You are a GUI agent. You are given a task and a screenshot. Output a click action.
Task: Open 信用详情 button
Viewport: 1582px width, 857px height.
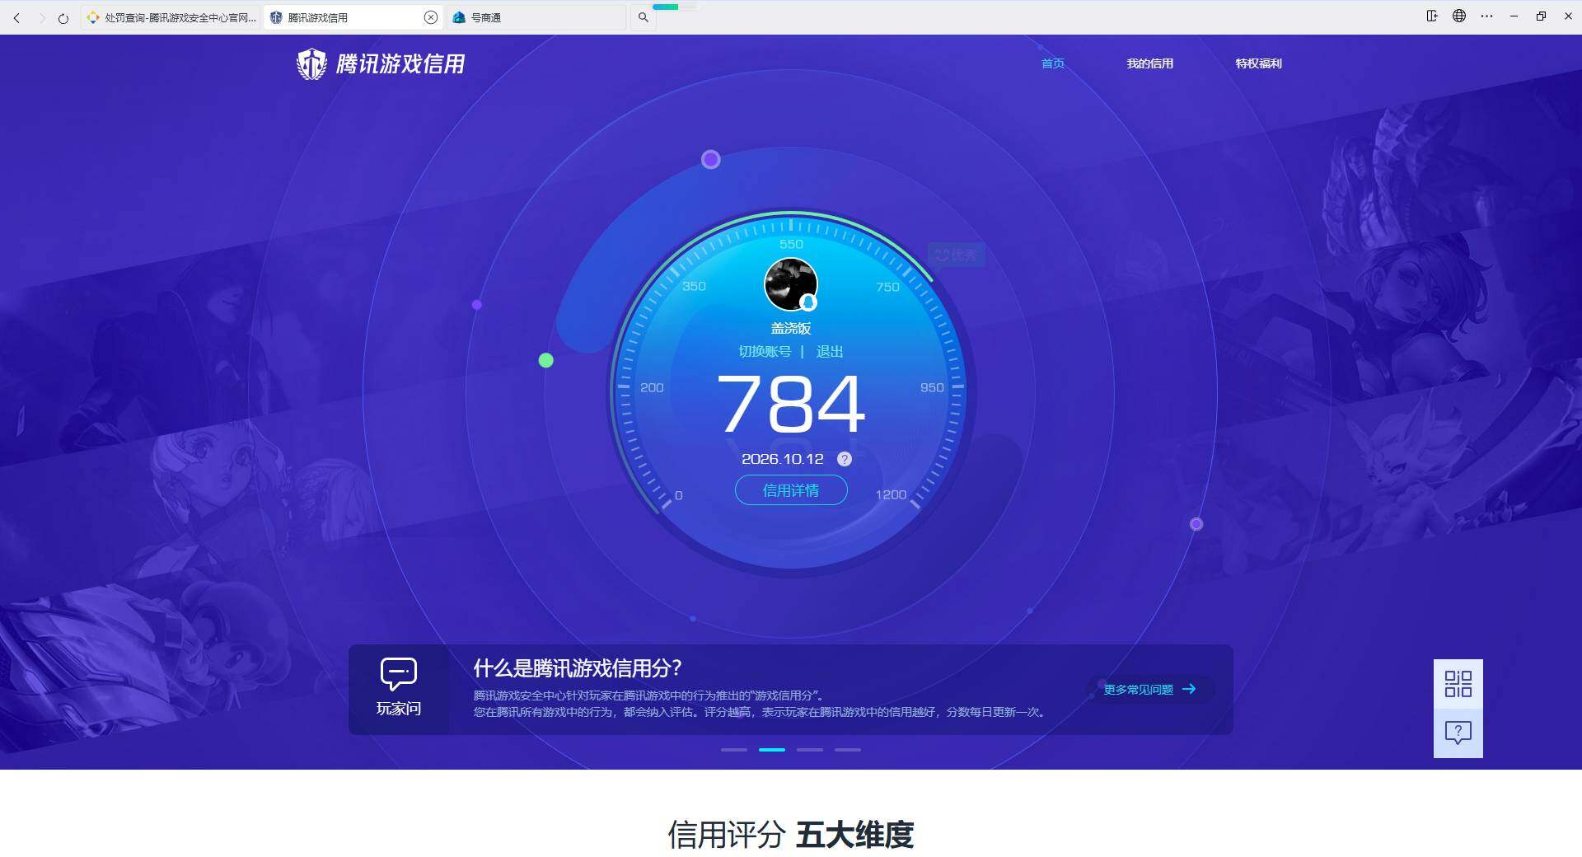tap(791, 490)
